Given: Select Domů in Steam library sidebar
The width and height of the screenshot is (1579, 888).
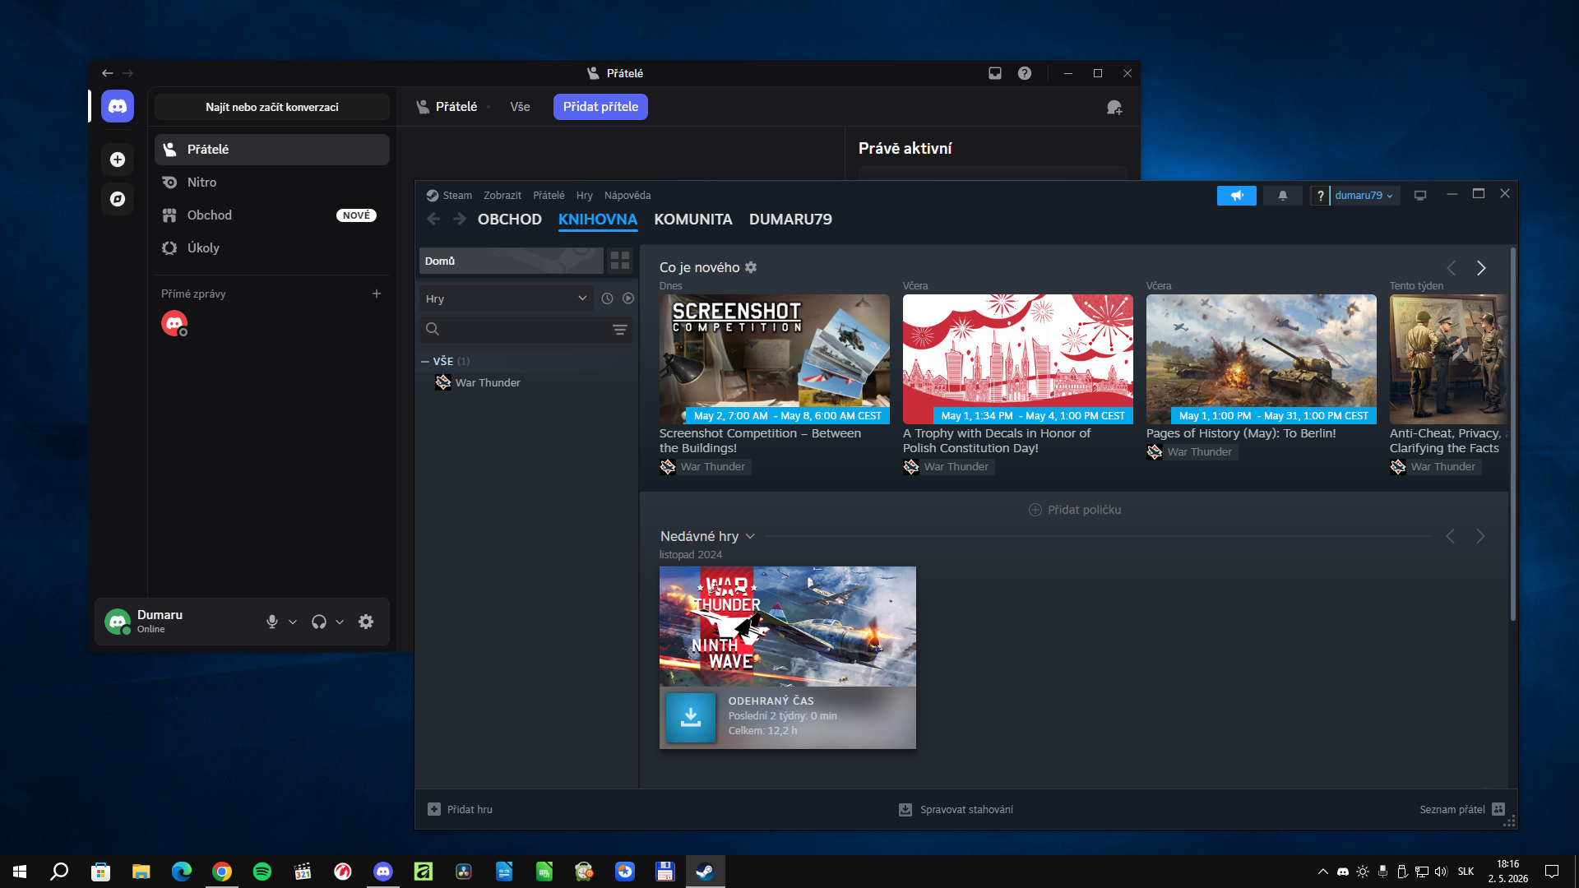Looking at the screenshot, I should [512, 261].
